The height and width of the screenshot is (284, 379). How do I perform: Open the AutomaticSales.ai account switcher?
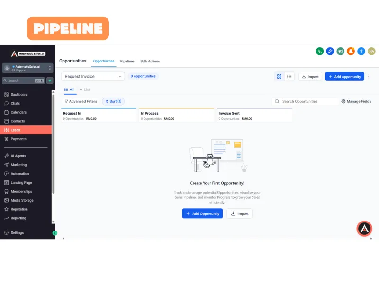pos(27,68)
